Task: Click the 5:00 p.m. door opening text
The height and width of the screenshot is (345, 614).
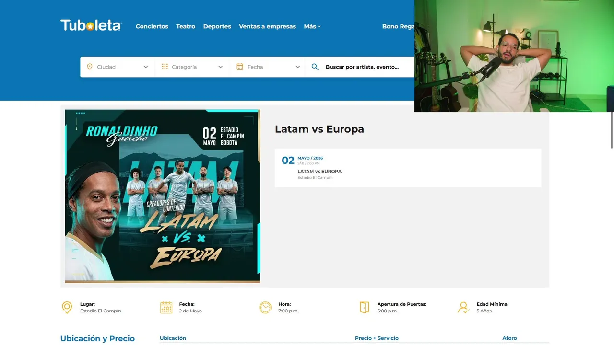Action: click(x=388, y=311)
